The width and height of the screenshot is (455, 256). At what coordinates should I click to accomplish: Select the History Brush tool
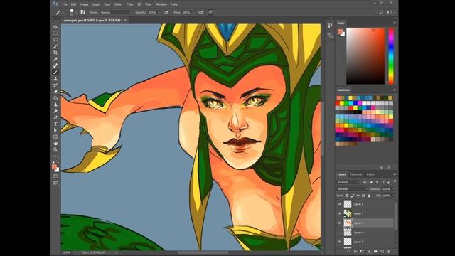point(55,85)
